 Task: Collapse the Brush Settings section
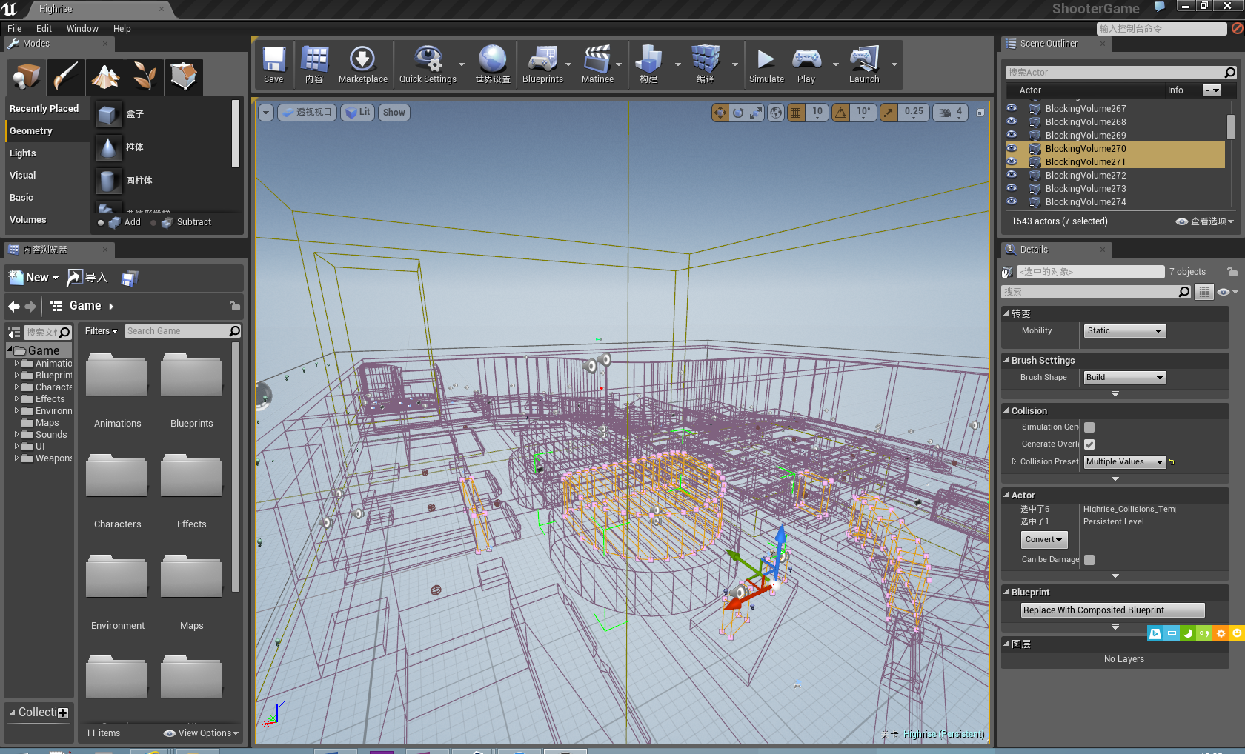[1006, 361]
